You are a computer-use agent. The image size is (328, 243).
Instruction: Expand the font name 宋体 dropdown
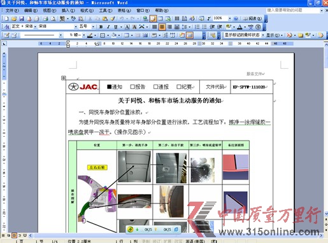click(x=76, y=27)
